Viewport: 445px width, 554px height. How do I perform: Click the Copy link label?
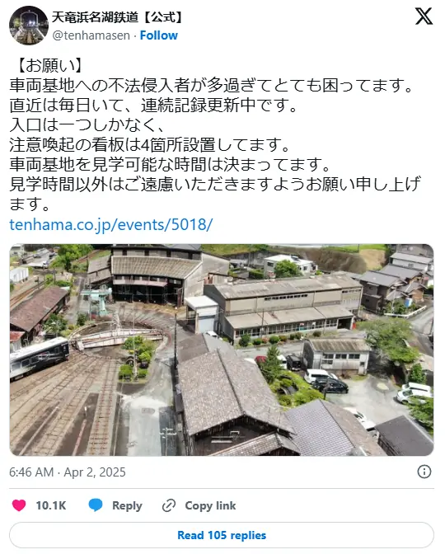[210, 505]
